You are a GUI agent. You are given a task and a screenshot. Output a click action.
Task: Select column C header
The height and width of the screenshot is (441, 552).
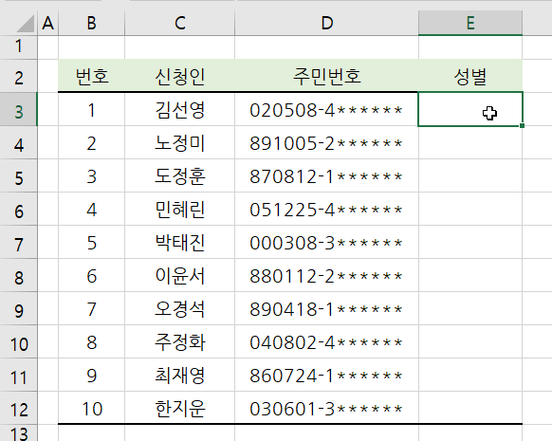(180, 23)
